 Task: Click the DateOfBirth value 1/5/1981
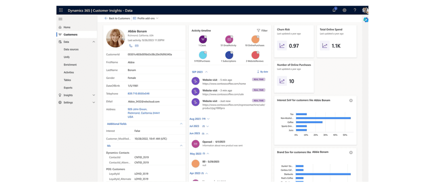pyautogui.click(x=132, y=86)
